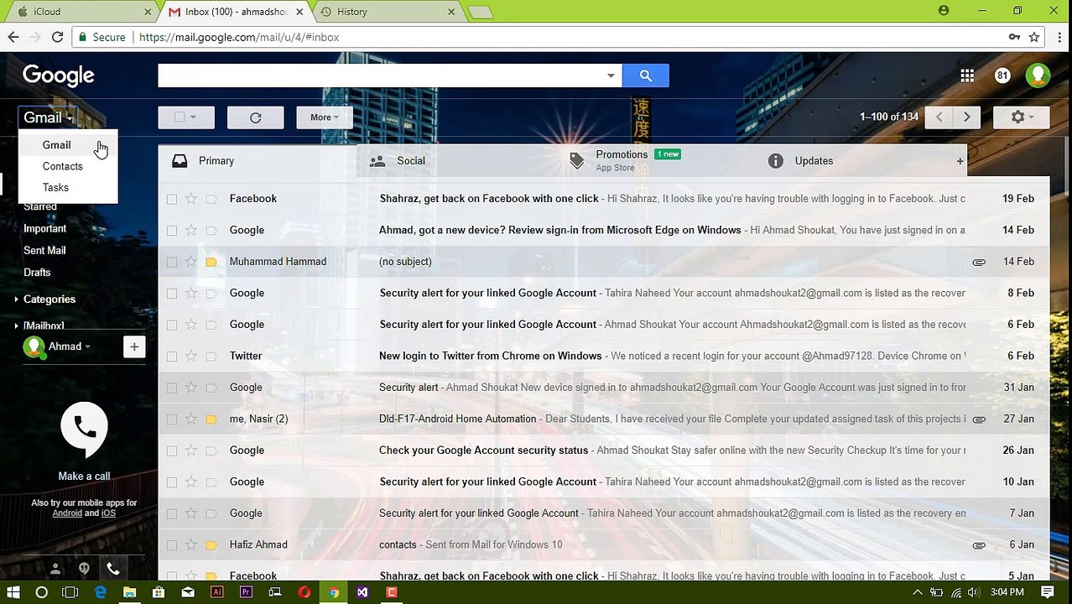Screen dimensions: 1072x604
Task: Open Microsoft Edge from taskbar
Action: click(x=100, y=592)
